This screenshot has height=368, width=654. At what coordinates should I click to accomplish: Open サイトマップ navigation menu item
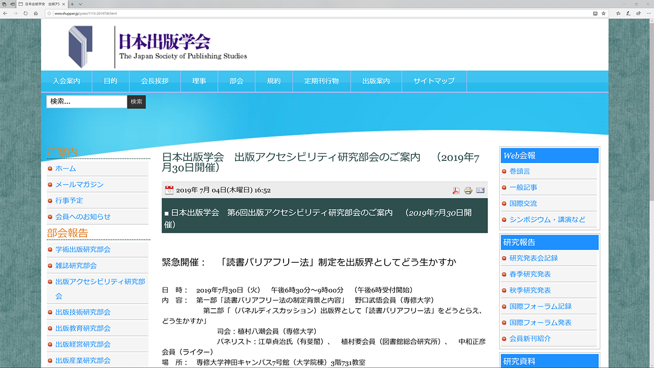pyautogui.click(x=434, y=81)
